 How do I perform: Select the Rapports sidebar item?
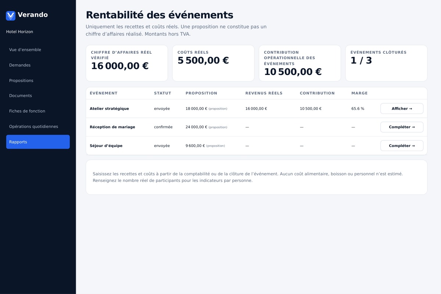click(x=38, y=142)
